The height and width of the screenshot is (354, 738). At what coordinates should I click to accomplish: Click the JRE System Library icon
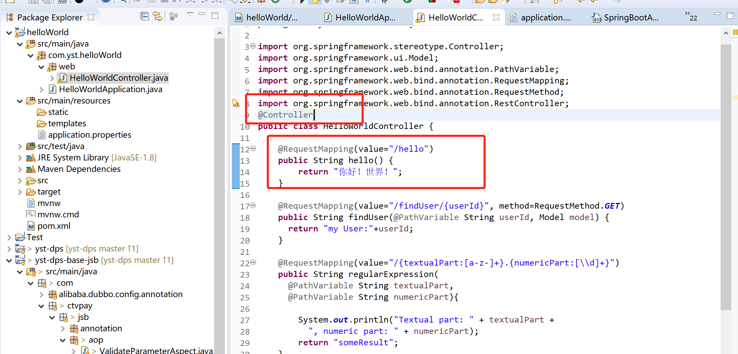click(31, 158)
